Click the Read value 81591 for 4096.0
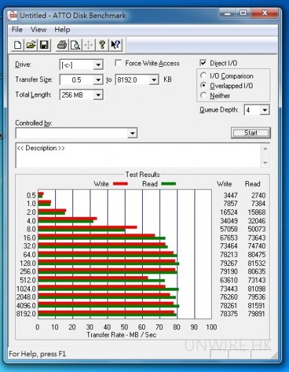 tap(257, 306)
